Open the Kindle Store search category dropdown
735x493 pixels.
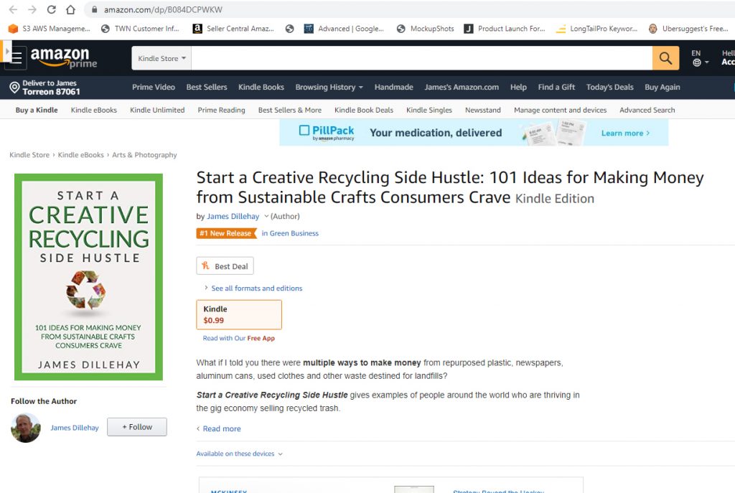(161, 58)
